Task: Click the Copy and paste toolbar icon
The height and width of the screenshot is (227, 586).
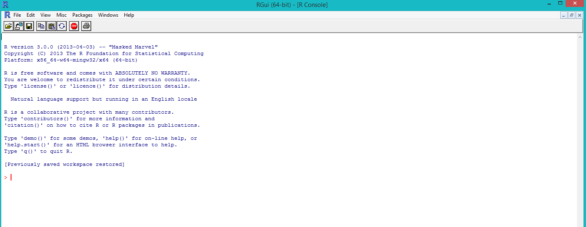Action: [x=62, y=26]
